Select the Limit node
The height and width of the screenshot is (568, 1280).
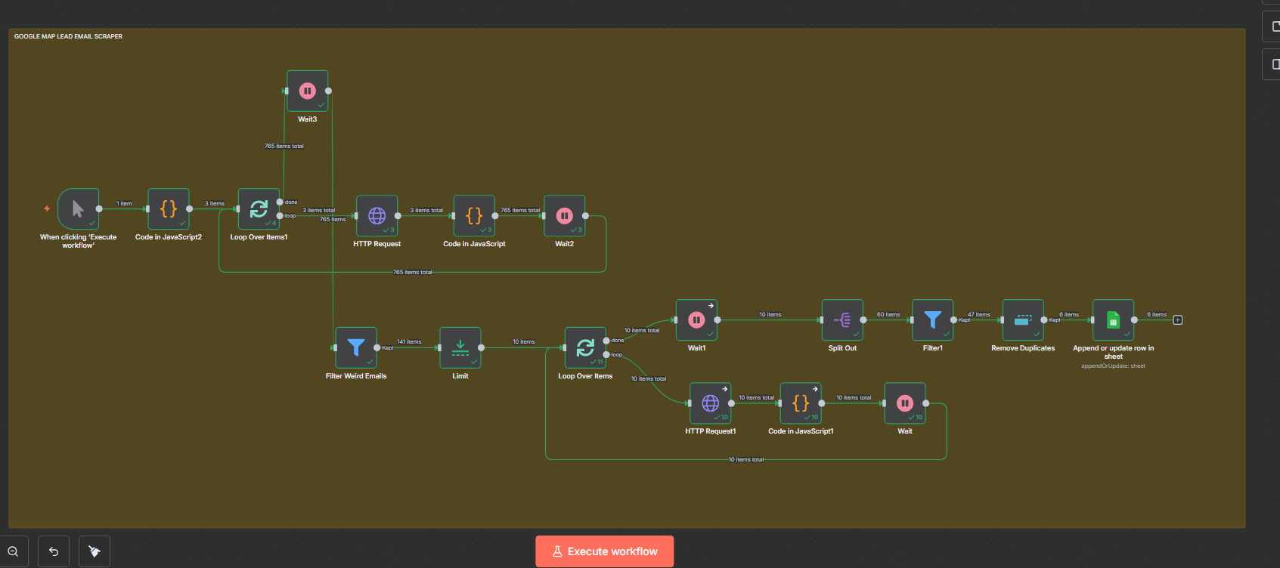pos(460,347)
